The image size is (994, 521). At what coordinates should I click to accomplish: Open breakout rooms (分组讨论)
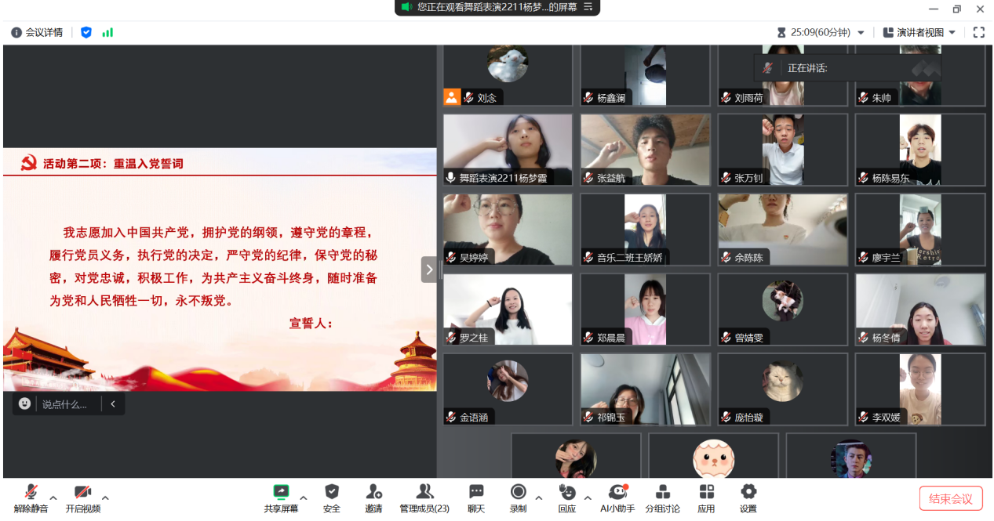[x=662, y=497]
